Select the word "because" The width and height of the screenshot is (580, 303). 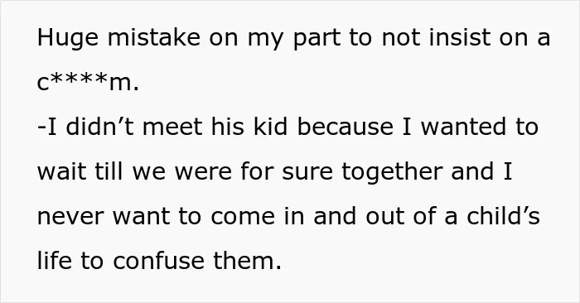tap(345, 126)
